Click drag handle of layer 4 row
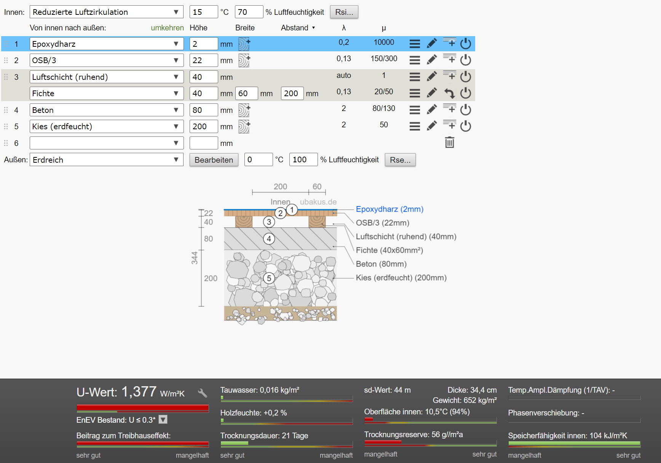 [x=6, y=110]
